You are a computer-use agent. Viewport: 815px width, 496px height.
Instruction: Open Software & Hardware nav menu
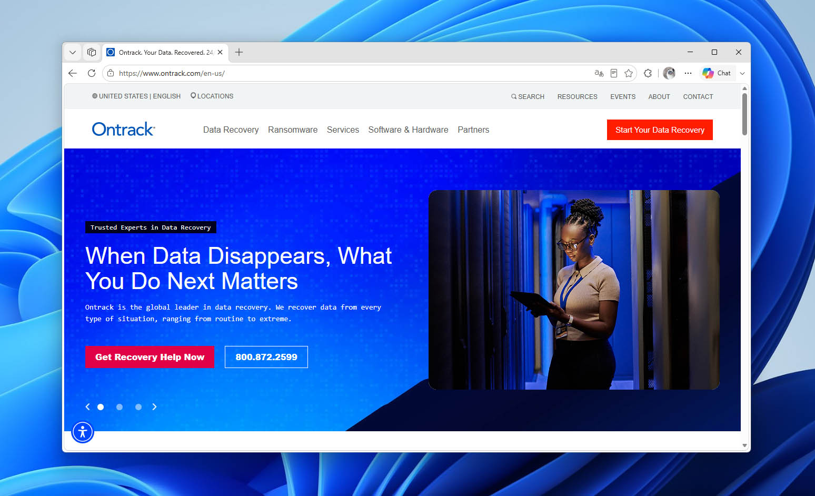coord(408,130)
